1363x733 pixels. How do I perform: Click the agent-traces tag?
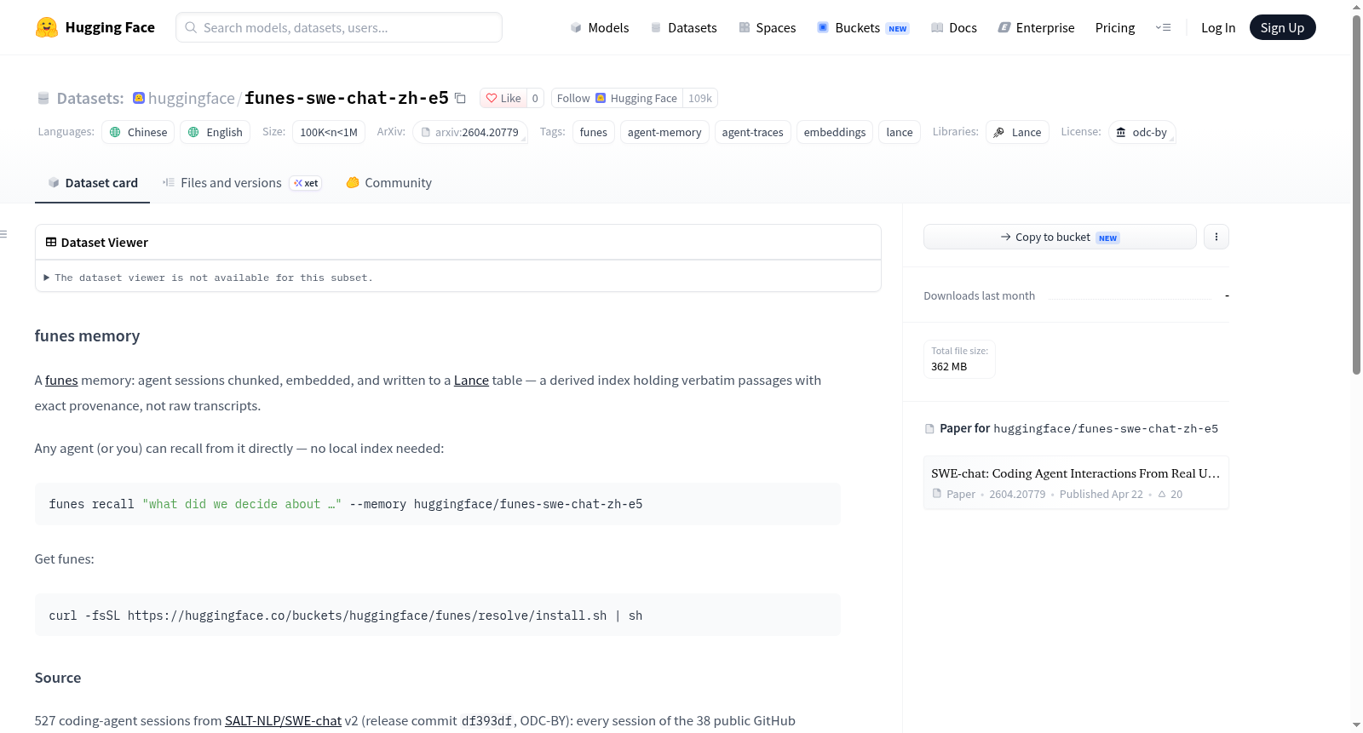753,132
